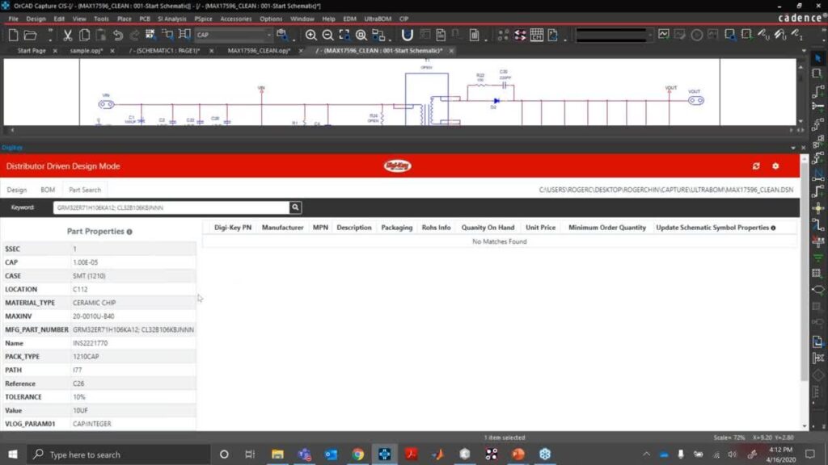Viewport: 828px width, 465px height.
Task: Paste from clipboard toolbar icon
Action: pos(100,36)
